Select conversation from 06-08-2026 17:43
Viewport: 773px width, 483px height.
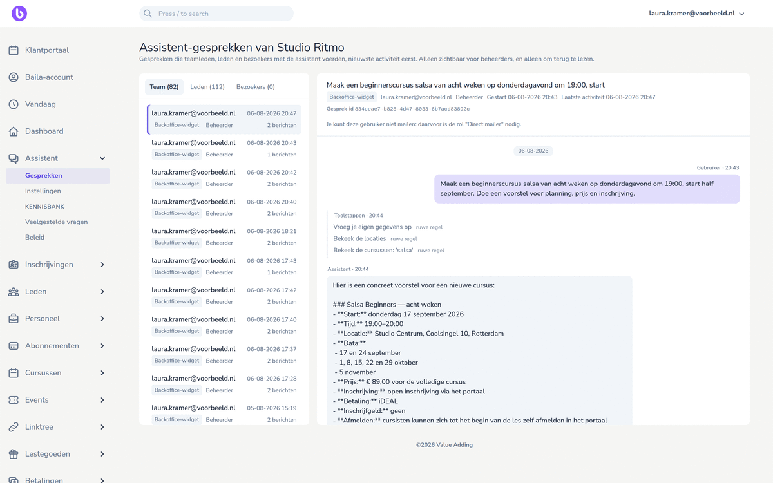(224, 267)
